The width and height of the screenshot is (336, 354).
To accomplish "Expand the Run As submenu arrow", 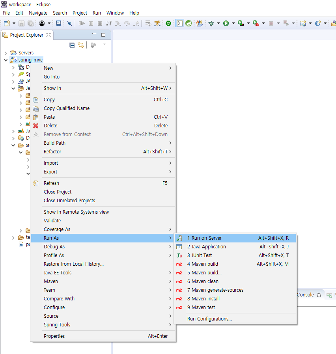I will (x=170, y=238).
